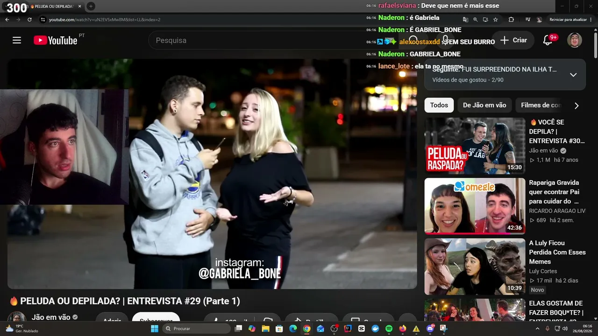Select the Todos filter chip
This screenshot has height=336, width=598.
439,105
